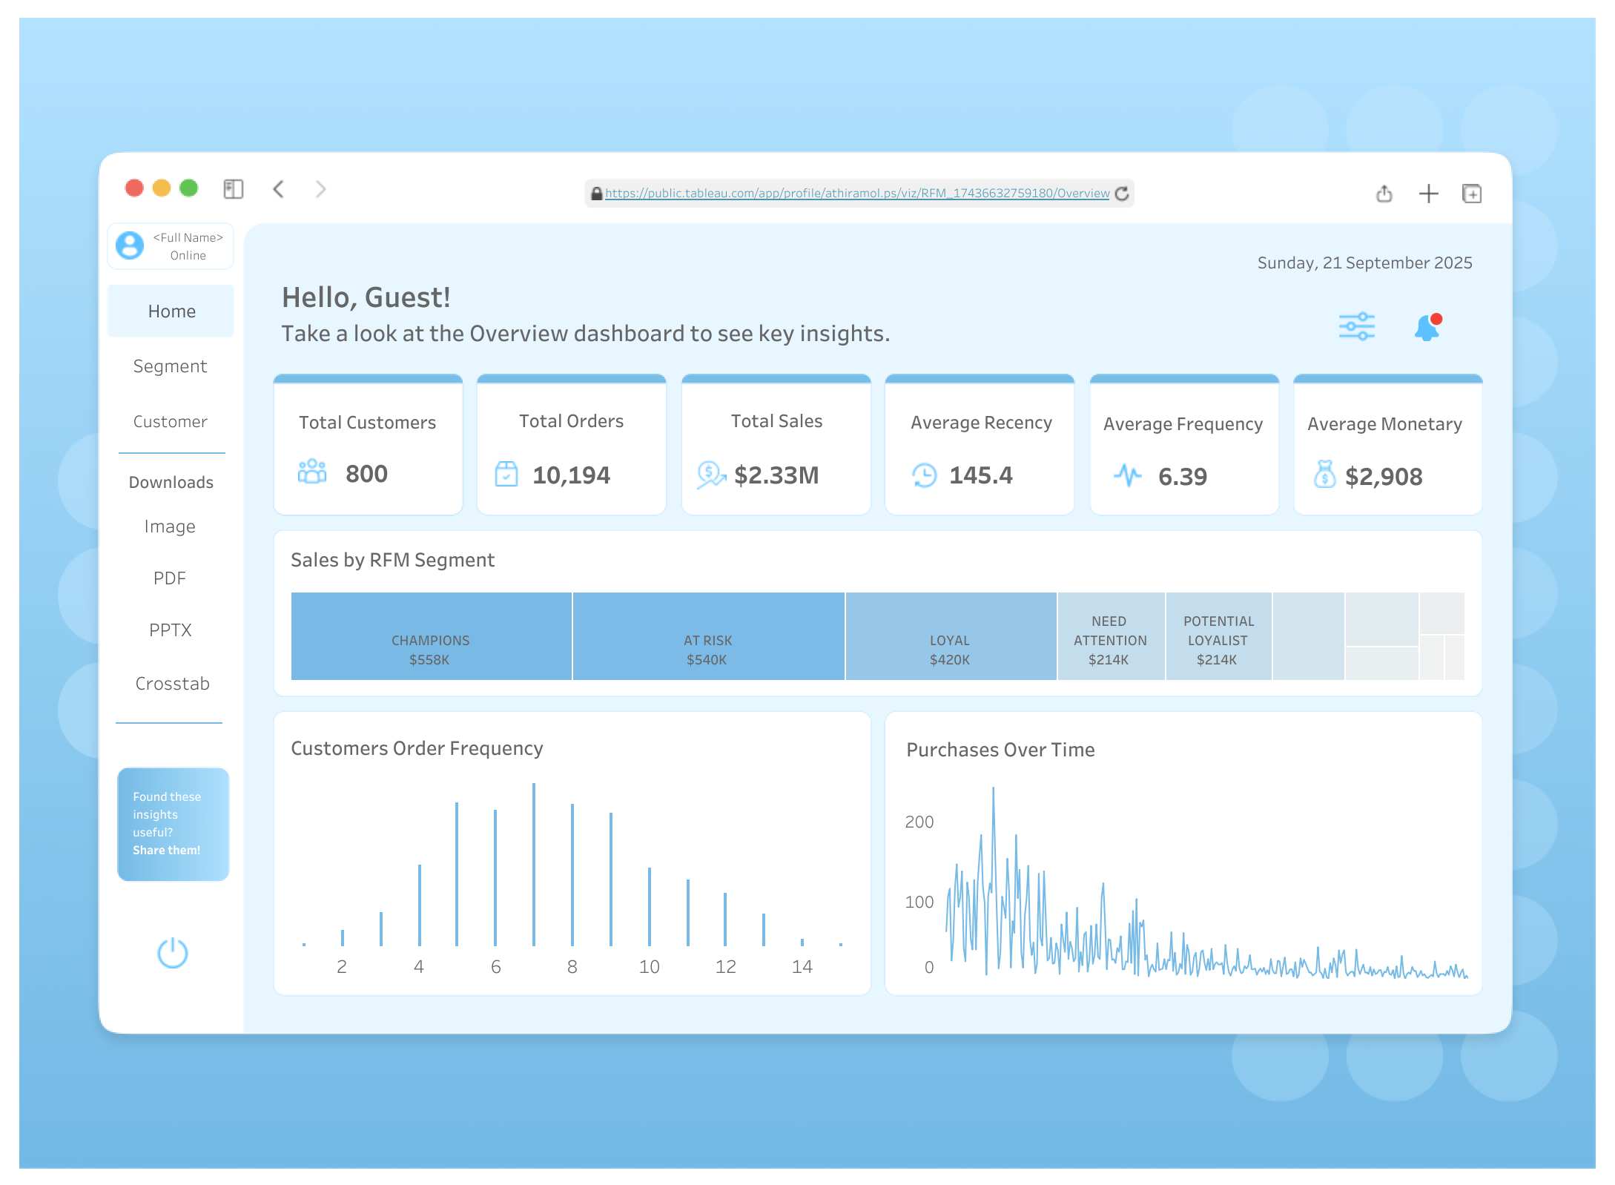The height and width of the screenshot is (1185, 1615).
Task: Click the filter settings icon near the greeting
Action: (x=1355, y=325)
